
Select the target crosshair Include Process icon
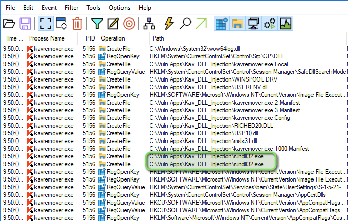click(x=129, y=24)
